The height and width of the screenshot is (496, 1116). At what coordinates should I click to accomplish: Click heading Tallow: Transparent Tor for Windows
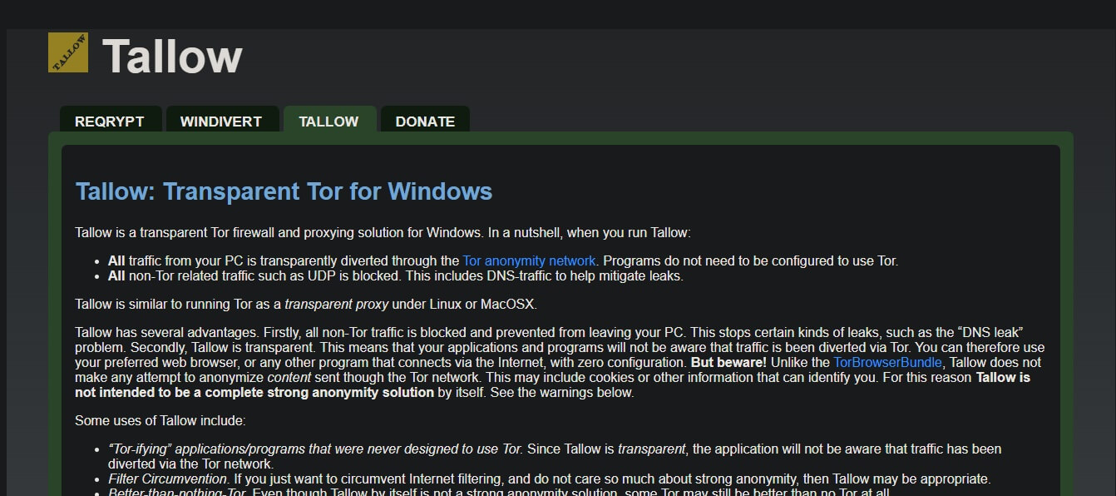[x=284, y=191]
